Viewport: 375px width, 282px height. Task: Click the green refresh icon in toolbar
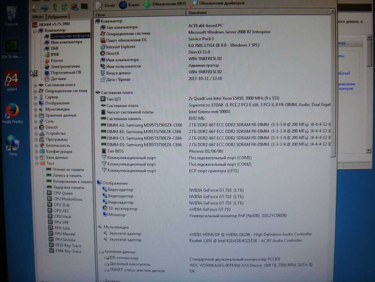64,7
